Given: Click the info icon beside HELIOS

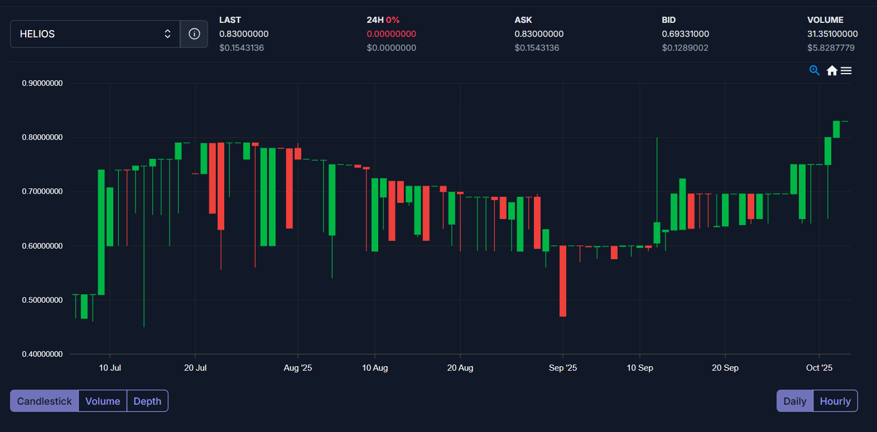Looking at the screenshot, I should tap(194, 34).
